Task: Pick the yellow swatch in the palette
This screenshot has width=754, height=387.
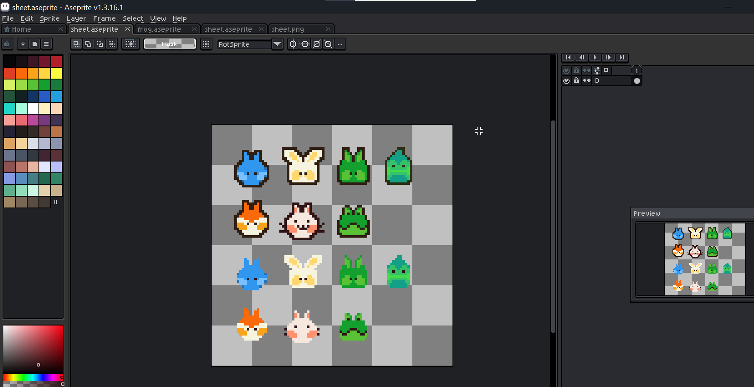Action: 56,73
